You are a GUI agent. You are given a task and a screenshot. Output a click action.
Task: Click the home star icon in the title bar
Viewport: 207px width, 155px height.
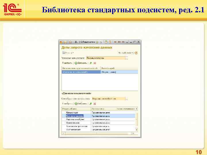point(70,42)
